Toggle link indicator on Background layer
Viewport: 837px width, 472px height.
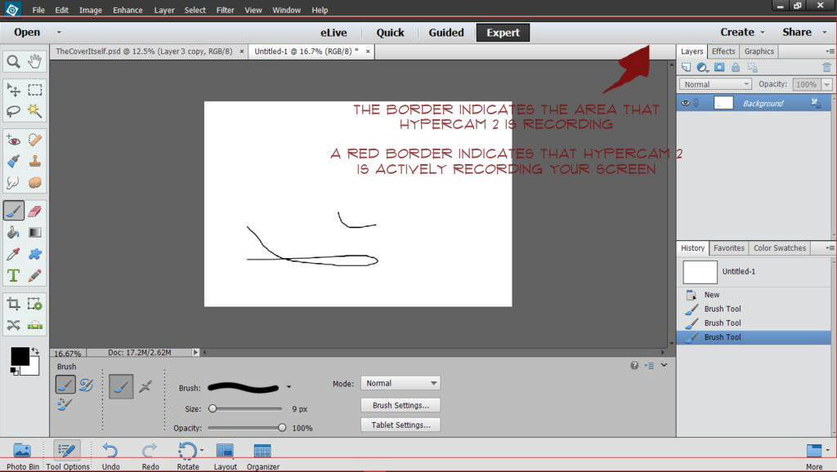[x=696, y=103]
